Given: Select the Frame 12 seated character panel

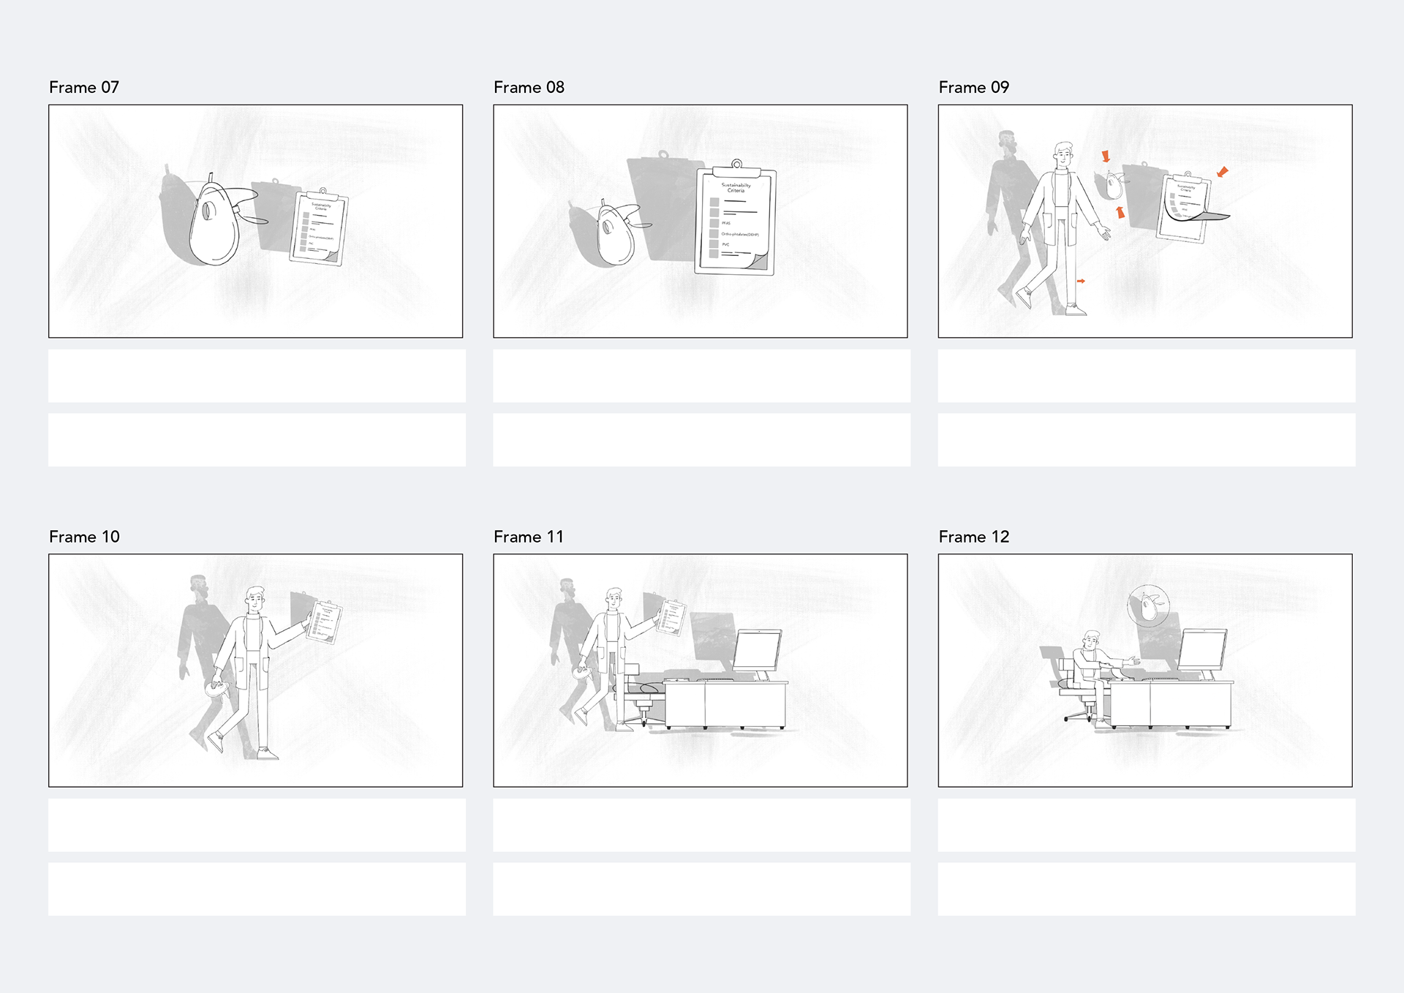Looking at the screenshot, I should tap(1145, 671).
